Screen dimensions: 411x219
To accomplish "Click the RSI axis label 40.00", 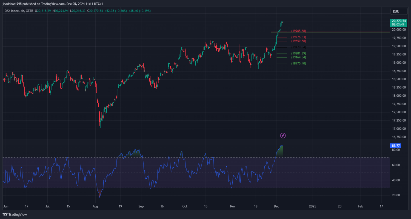I will click(x=396, y=180).
